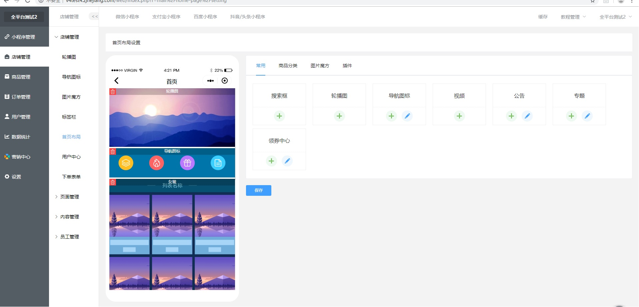639x307 pixels.
Task: Open 数据统计 in the dark sidebar
Action: 24,137
